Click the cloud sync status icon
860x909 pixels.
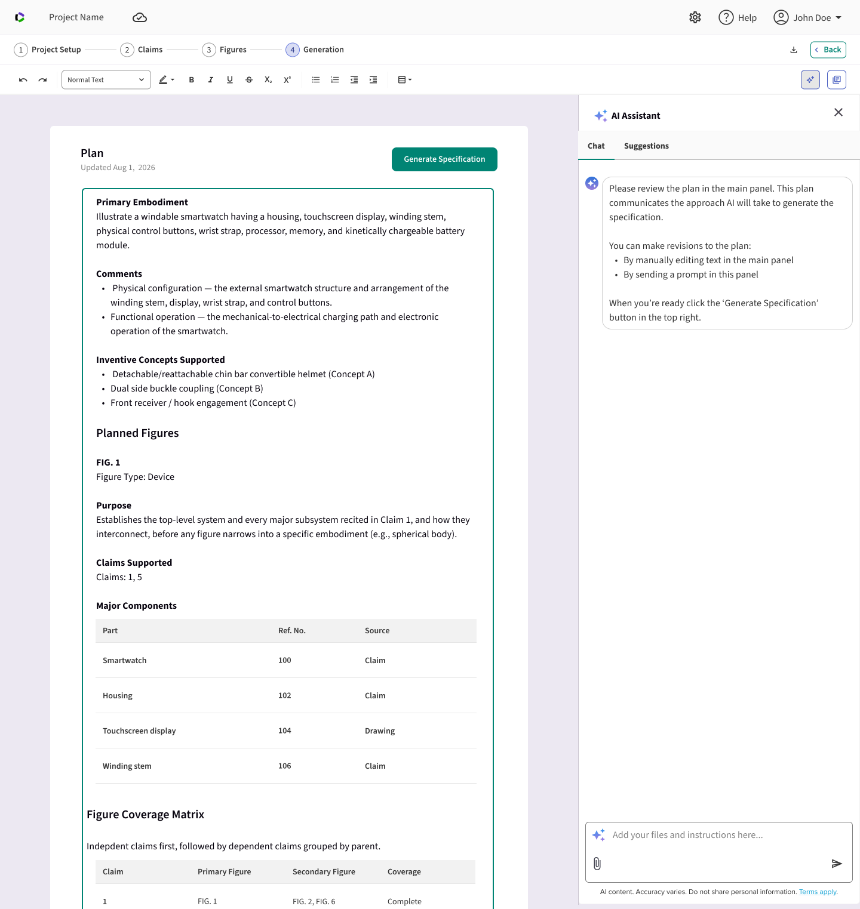(140, 18)
